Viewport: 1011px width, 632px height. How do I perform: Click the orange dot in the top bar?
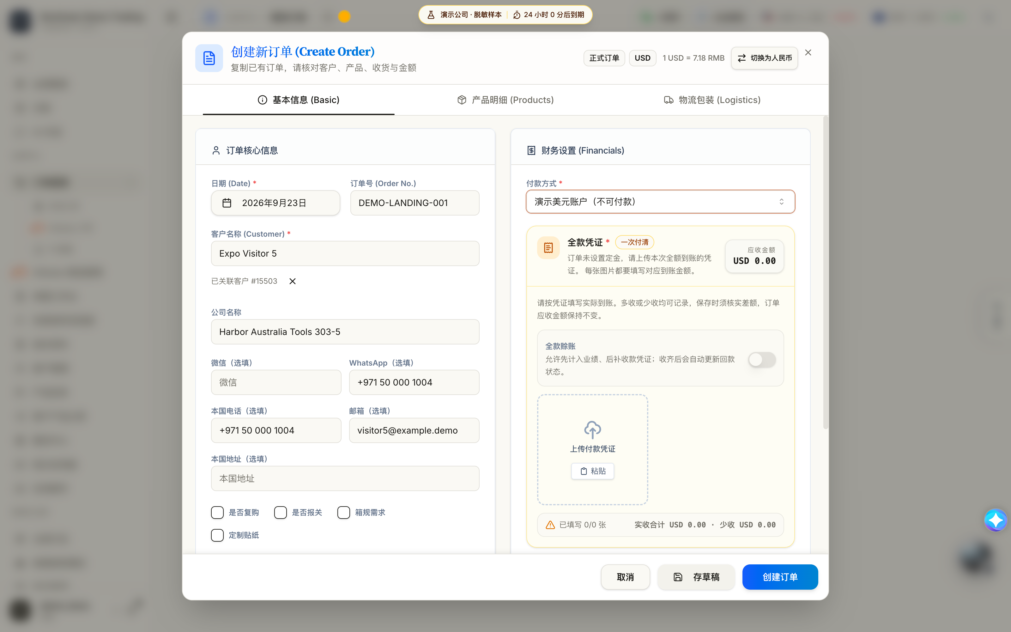[344, 16]
